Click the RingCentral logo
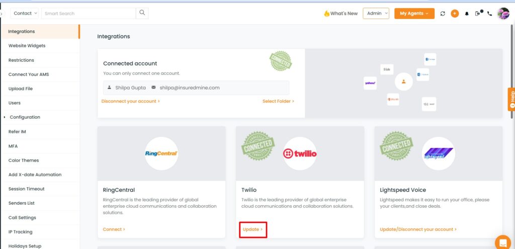Screen dimensions: 515x249 [161, 153]
